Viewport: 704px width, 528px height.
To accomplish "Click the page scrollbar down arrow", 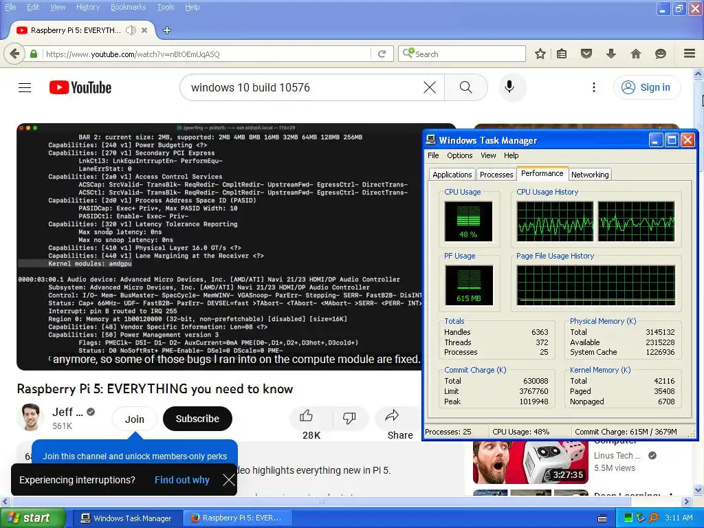I will (x=698, y=489).
